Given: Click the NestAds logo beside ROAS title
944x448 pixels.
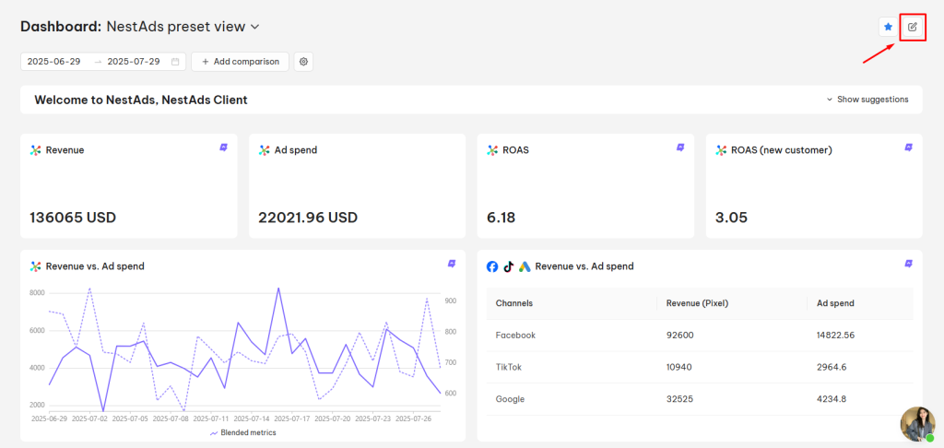Looking at the screenshot, I should 492,150.
